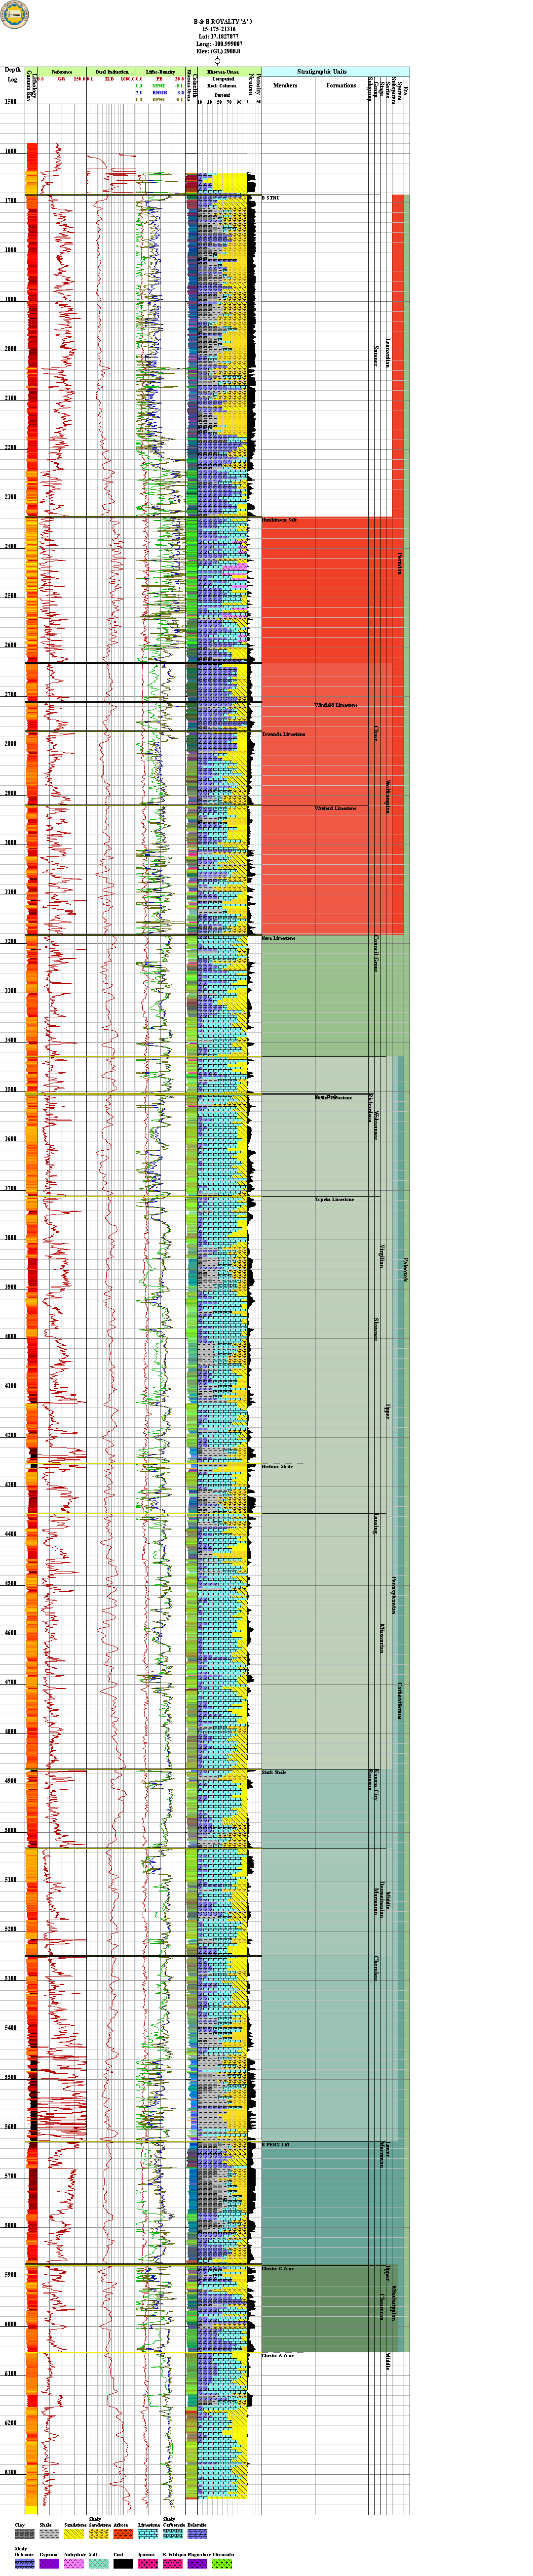Click the 'Reference' track header
The width and height of the screenshot is (533, 2576).
tap(62, 72)
